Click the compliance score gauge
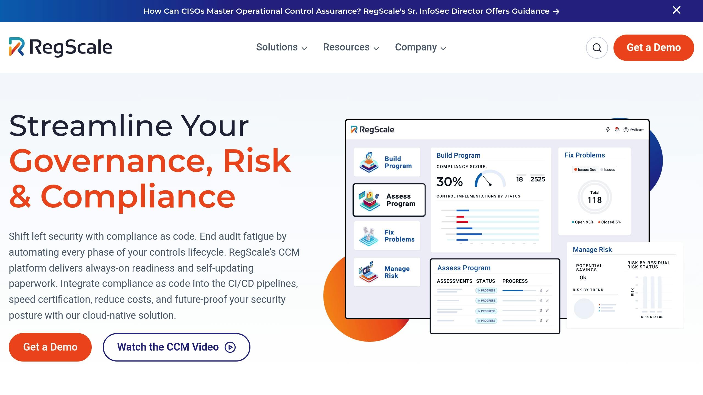This screenshot has width=703, height=395. tap(490, 179)
